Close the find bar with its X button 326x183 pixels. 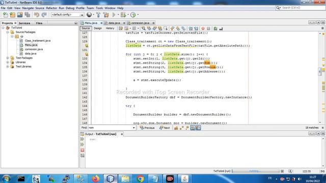coord(322,128)
